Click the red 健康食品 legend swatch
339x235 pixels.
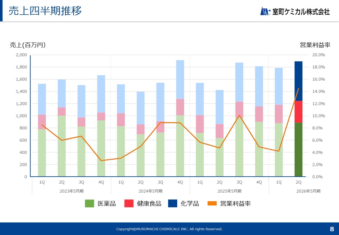point(129,203)
